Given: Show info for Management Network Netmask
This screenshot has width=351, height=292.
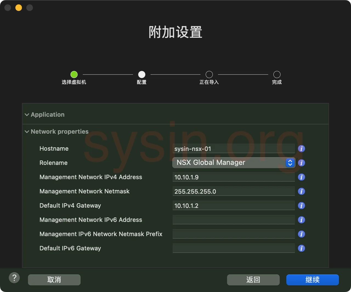Looking at the screenshot, I should [301, 191].
